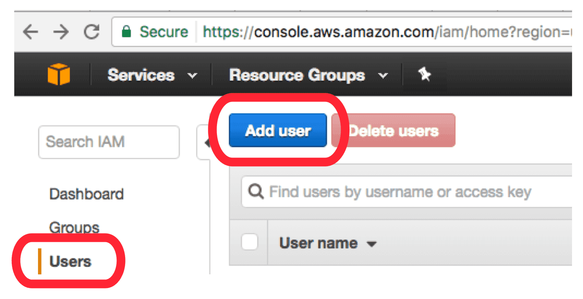Click the magnifier icon in the Find users box
Viewport: 583px width, 299px height.
(x=256, y=192)
